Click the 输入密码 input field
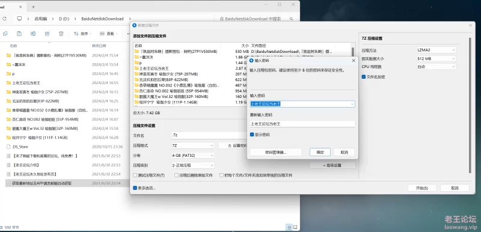The width and height of the screenshot is (481, 232). [302, 104]
